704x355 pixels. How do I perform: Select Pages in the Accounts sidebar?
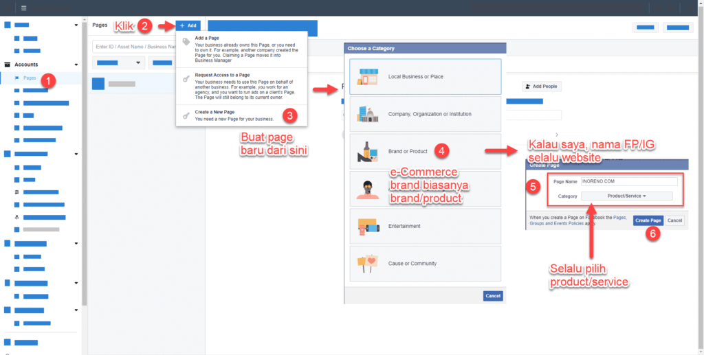(x=30, y=78)
